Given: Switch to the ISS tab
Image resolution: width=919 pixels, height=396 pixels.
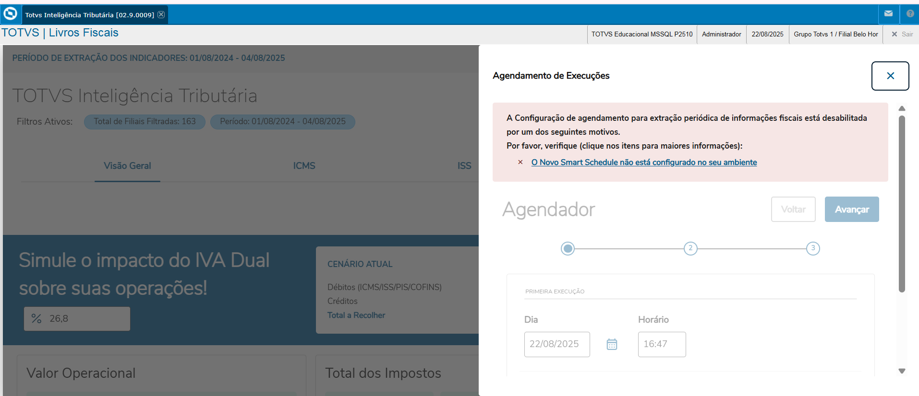Looking at the screenshot, I should 464,166.
